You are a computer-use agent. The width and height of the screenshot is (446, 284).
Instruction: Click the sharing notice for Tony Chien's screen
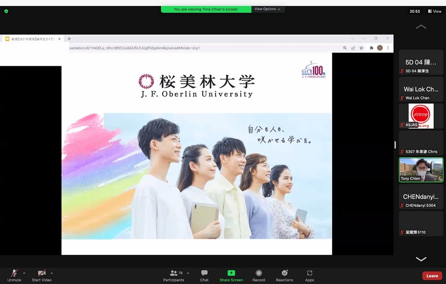[206, 9]
